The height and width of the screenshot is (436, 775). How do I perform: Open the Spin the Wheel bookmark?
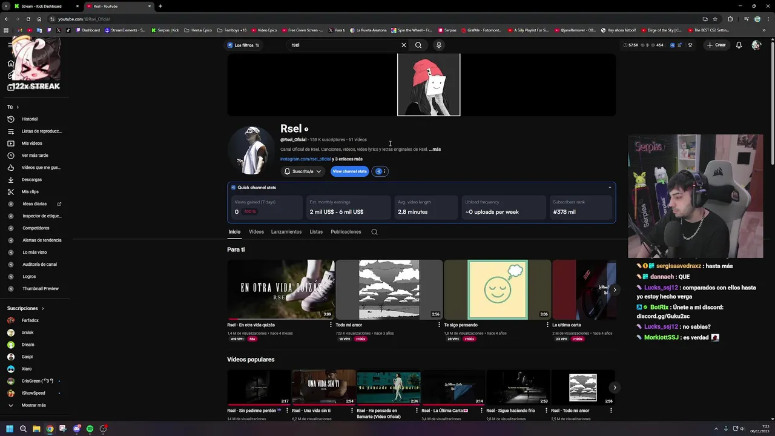pos(412,30)
